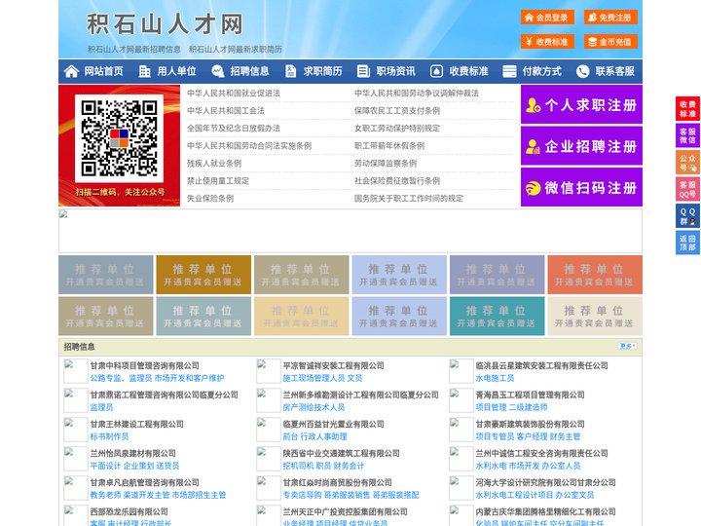Click the purple 客服微信 sidebar icon
Viewport: 701px width, 526px height.
click(x=687, y=135)
